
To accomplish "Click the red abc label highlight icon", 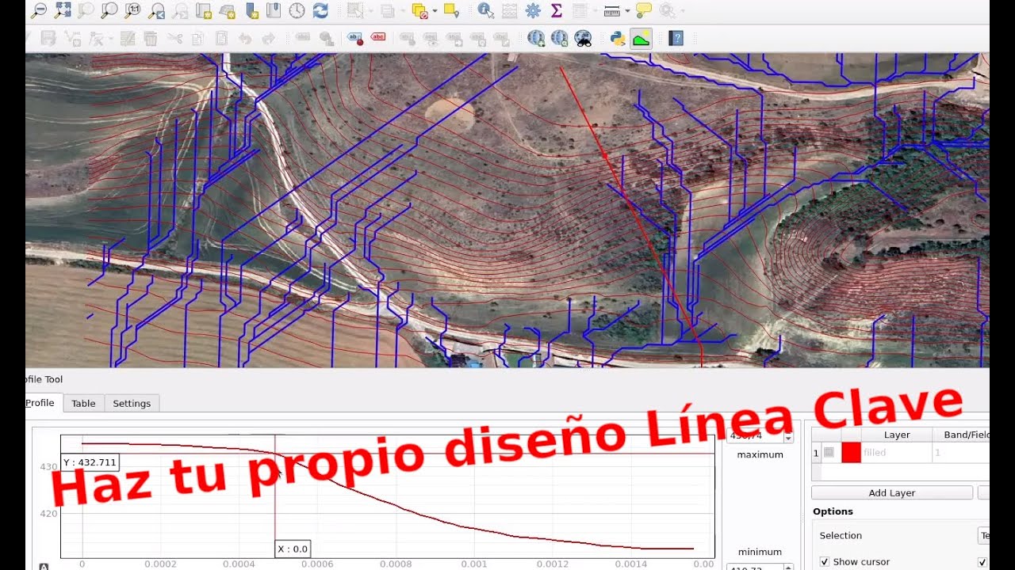I will point(378,38).
